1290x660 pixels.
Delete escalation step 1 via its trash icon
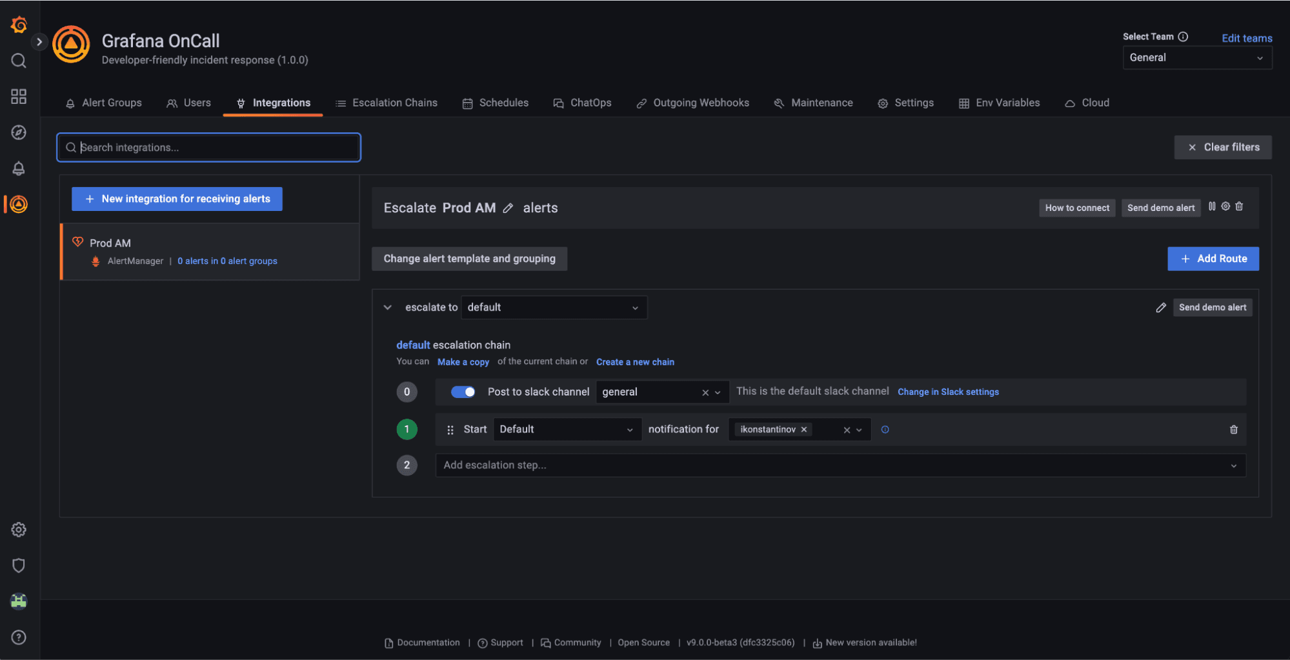[1233, 429]
